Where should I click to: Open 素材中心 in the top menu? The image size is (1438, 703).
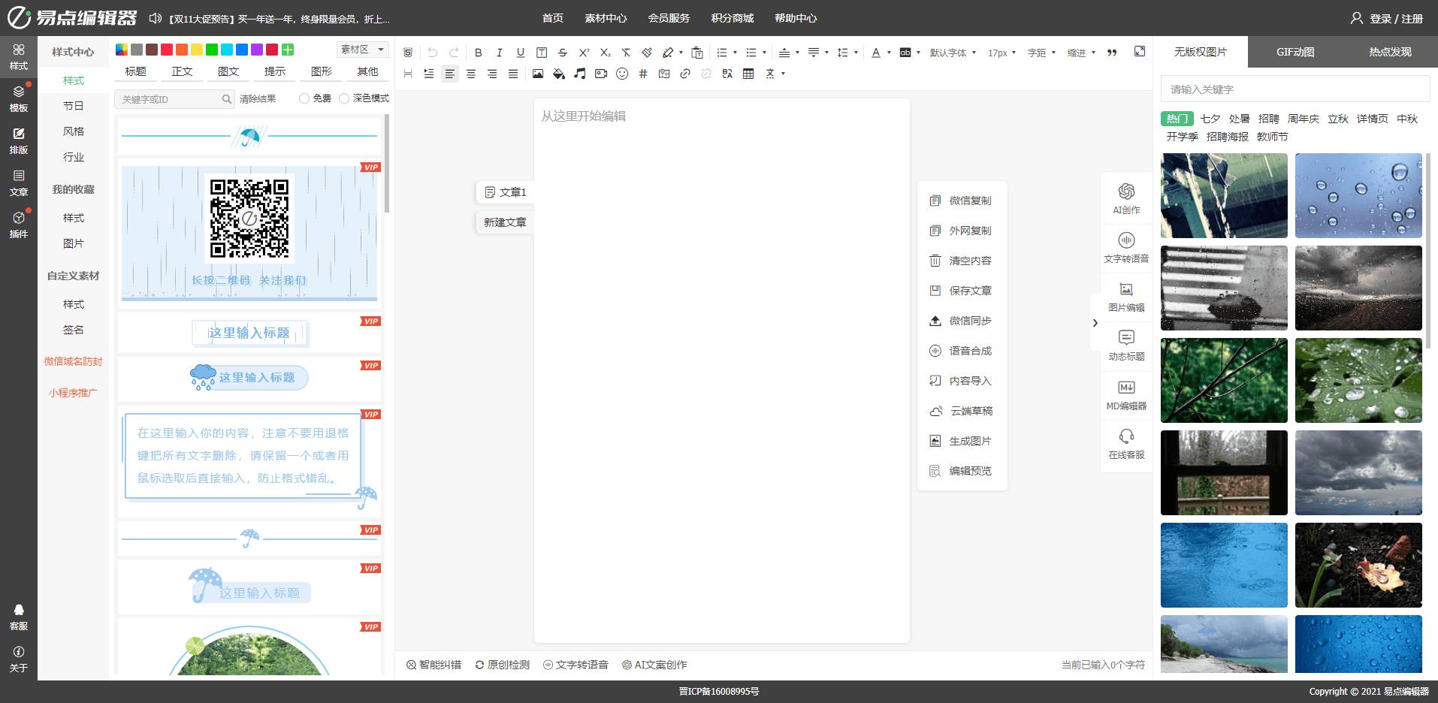(x=606, y=18)
